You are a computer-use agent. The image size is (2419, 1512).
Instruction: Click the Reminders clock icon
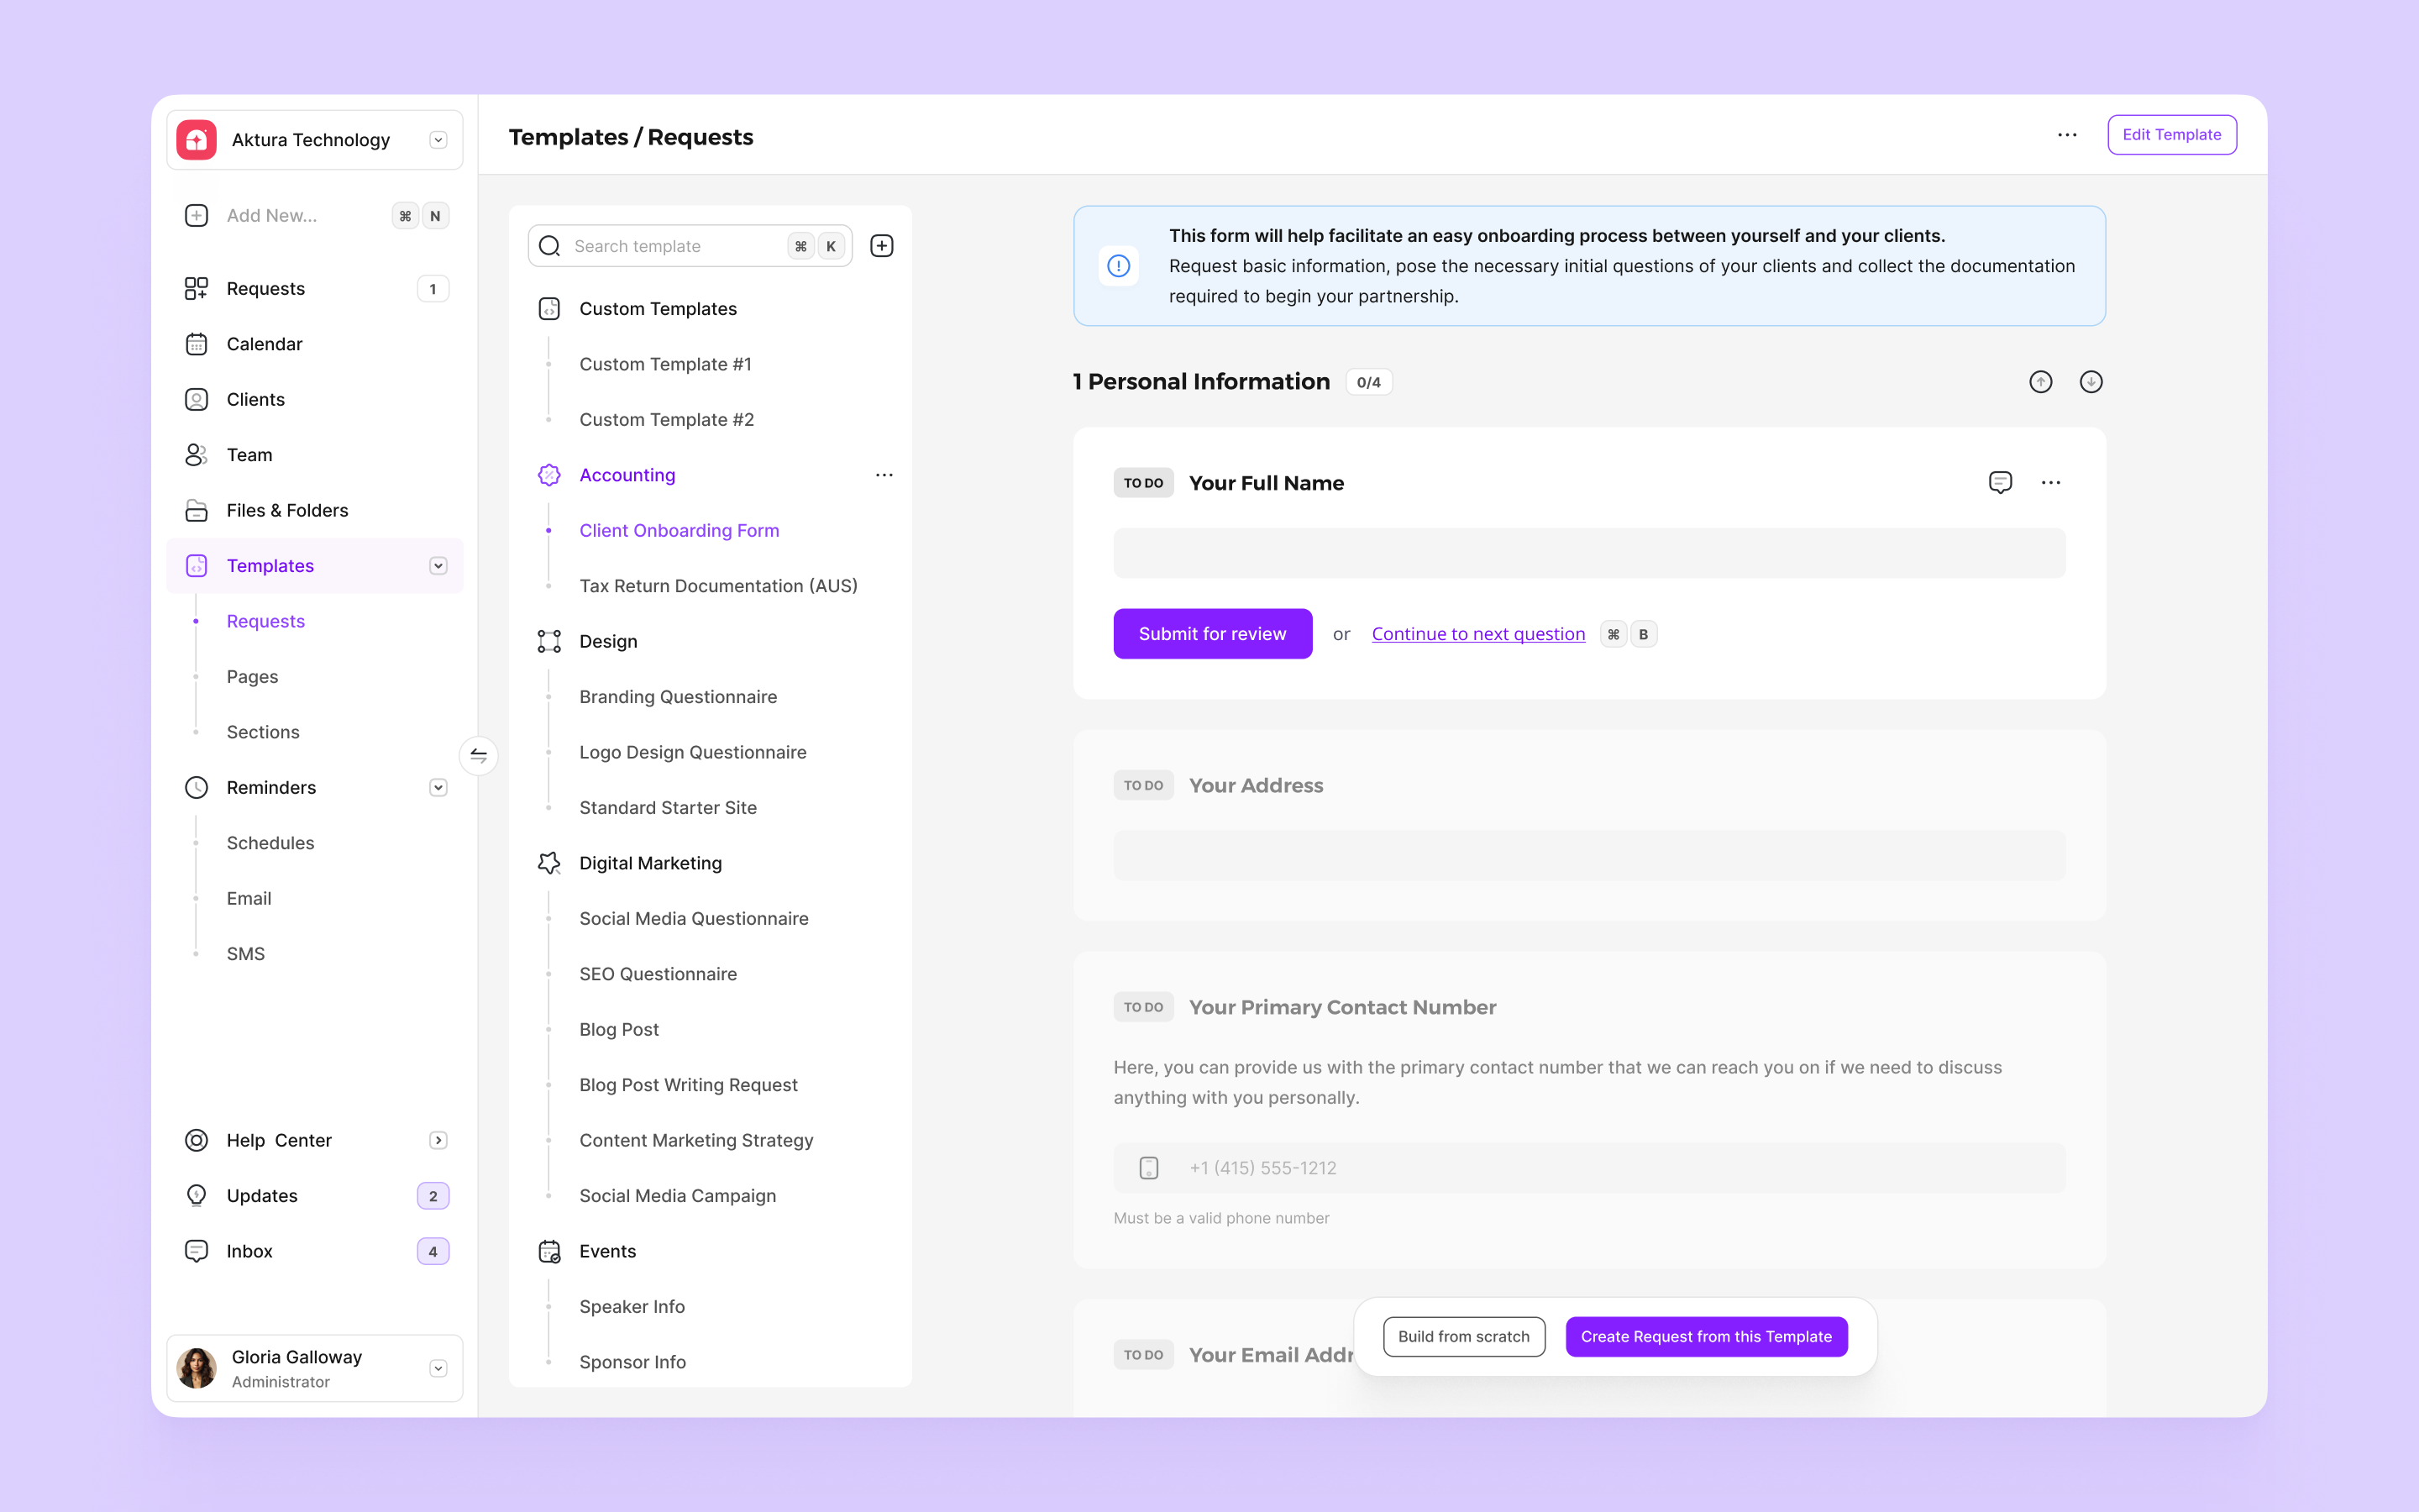click(x=197, y=788)
